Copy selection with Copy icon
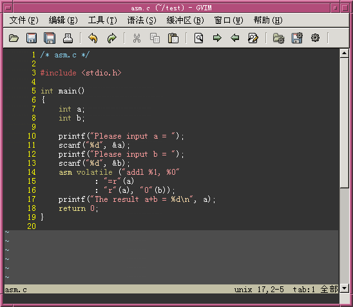353x307 pixels. click(155, 38)
